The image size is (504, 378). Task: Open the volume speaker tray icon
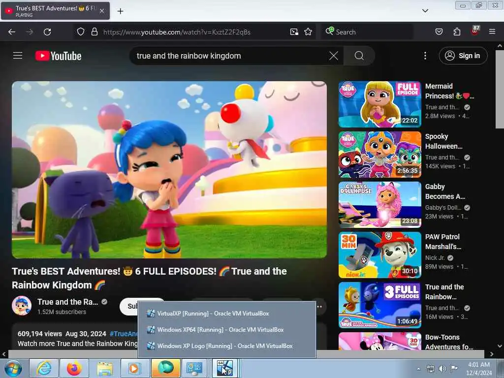tap(442, 369)
